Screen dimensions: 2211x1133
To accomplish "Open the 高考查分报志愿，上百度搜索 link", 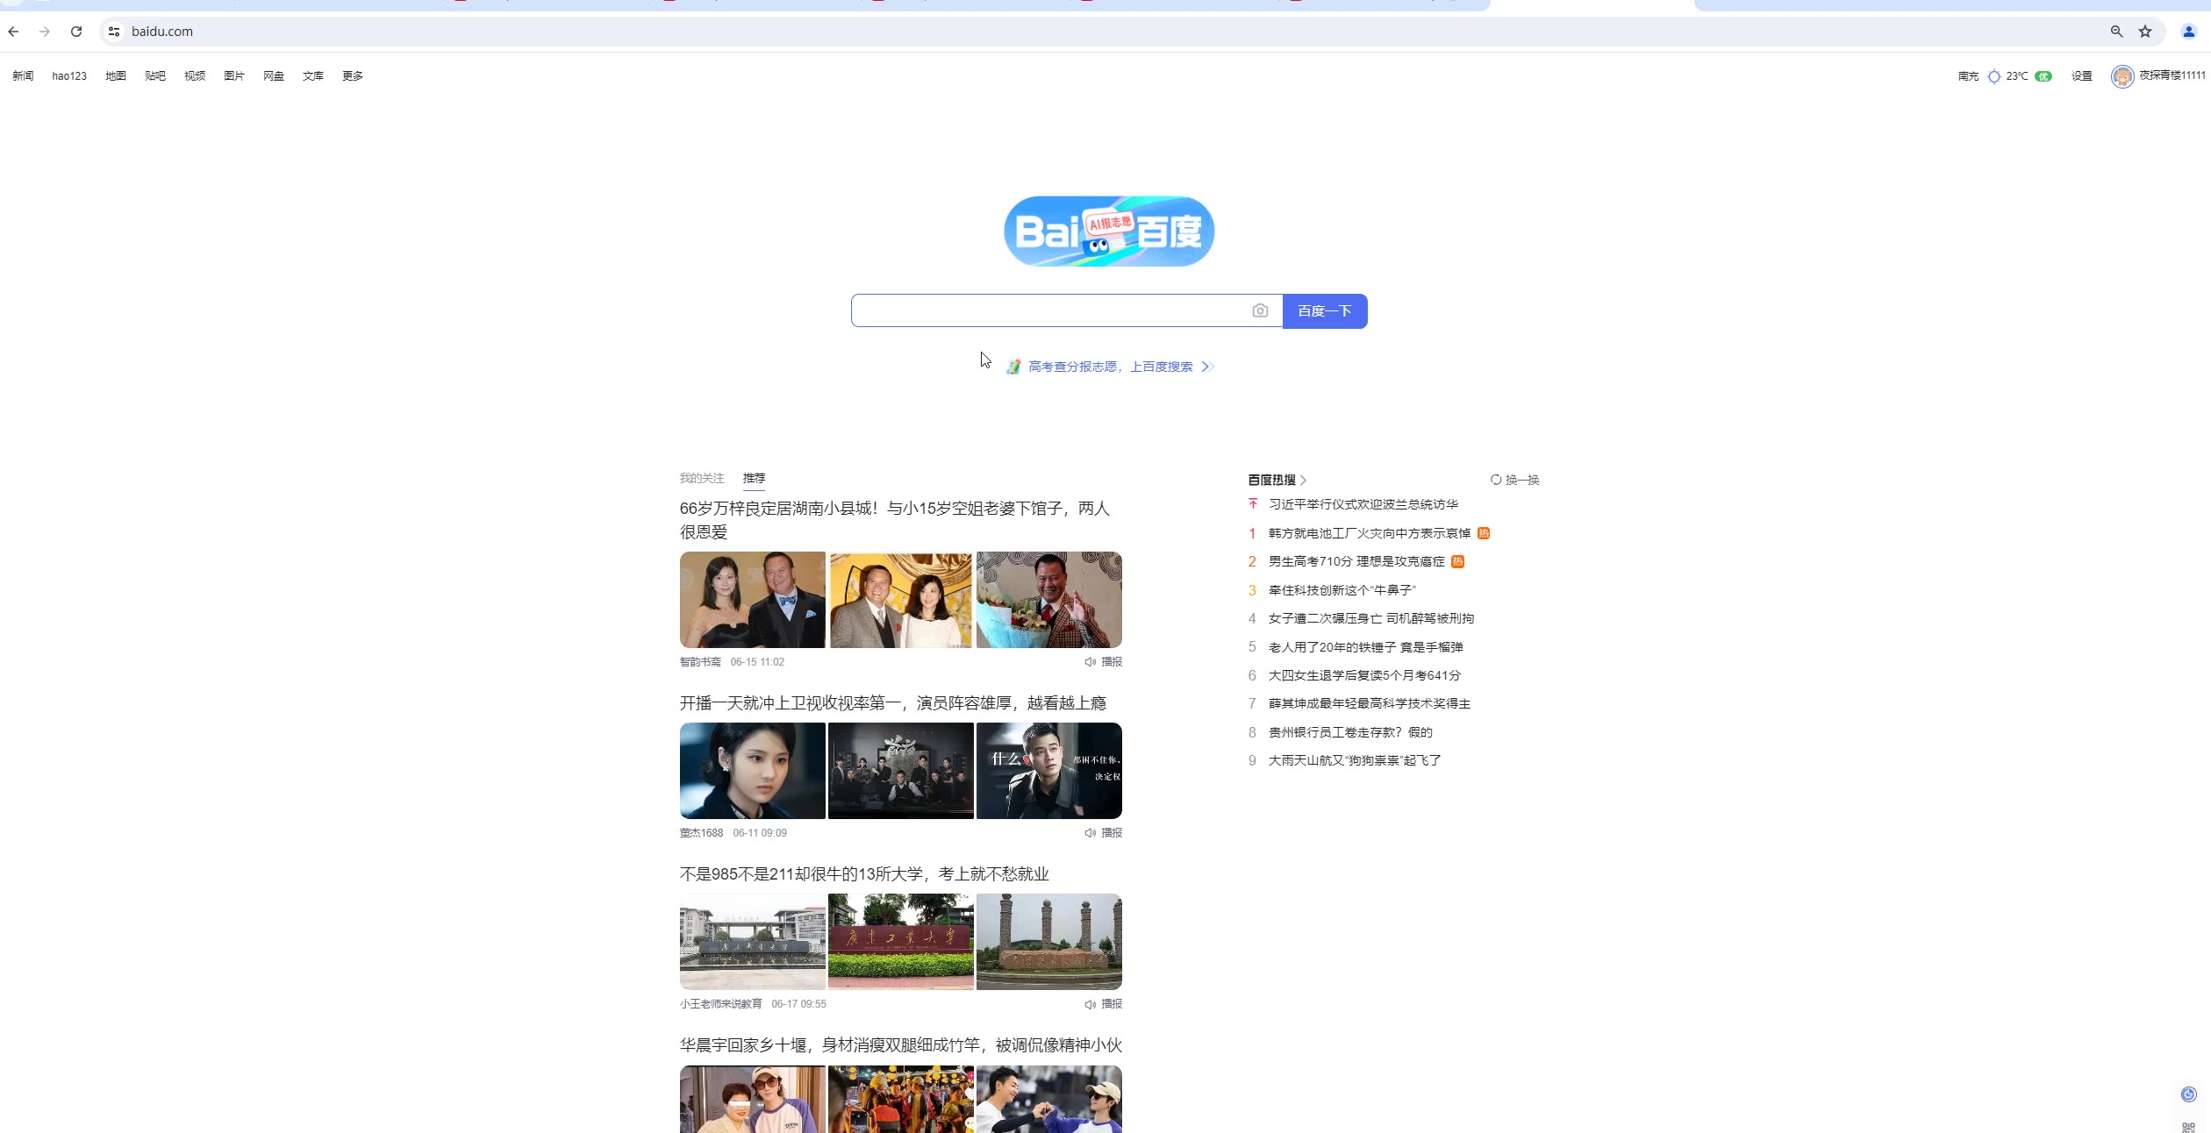I will [x=1110, y=367].
